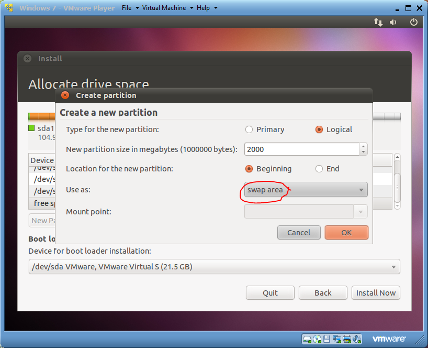Open the File menu dropdown arrow
428x348 pixels.
[137, 8]
